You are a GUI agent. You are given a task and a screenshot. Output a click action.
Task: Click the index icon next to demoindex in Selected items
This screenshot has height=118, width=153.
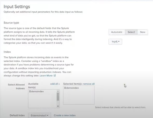65,88
